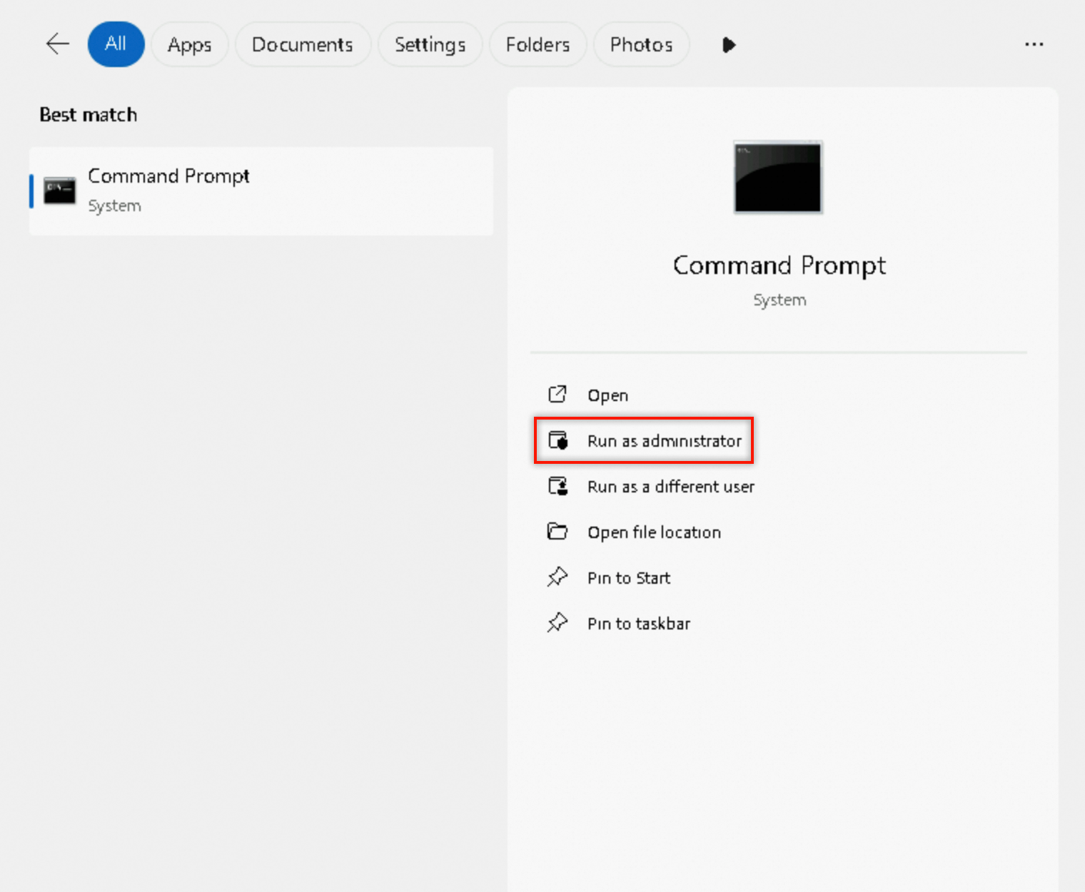Click the back arrow icon
Screen dimensions: 1085x892
[57, 44]
